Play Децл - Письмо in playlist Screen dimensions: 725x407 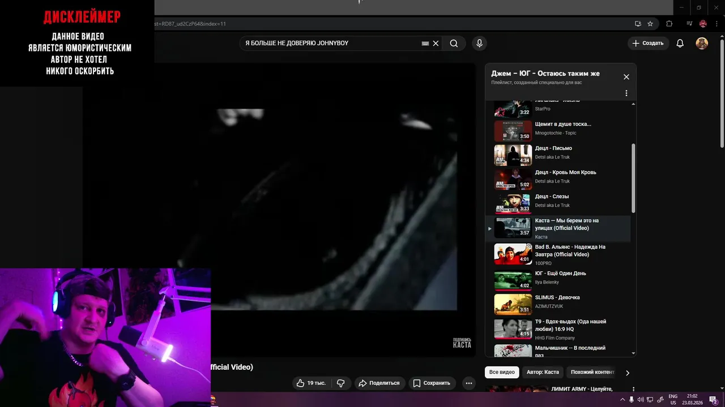coord(558,155)
